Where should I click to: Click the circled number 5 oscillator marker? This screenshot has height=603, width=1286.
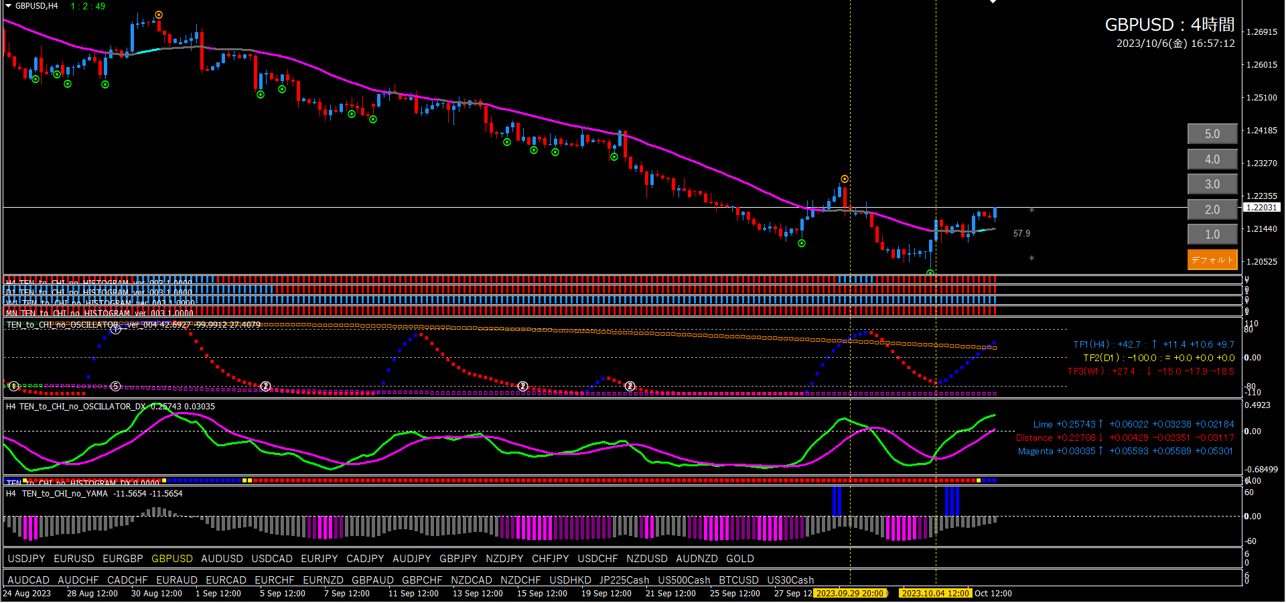tap(115, 387)
